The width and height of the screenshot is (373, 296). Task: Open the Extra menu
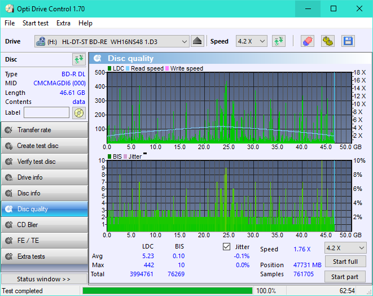pos(63,23)
